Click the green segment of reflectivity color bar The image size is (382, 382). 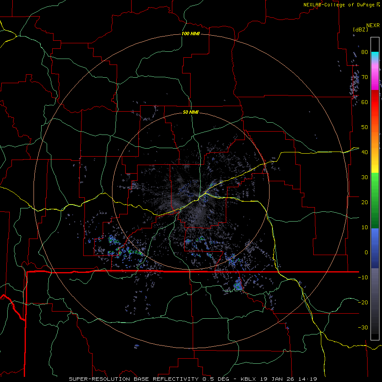coord(375,200)
